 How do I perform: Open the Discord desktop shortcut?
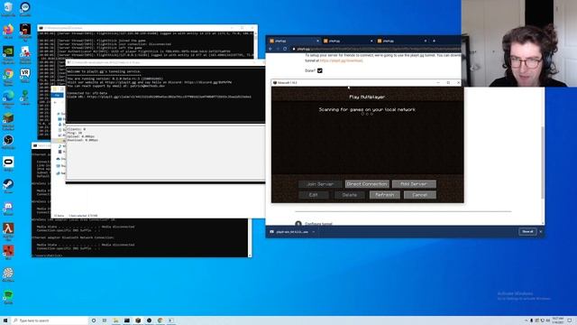point(8,209)
